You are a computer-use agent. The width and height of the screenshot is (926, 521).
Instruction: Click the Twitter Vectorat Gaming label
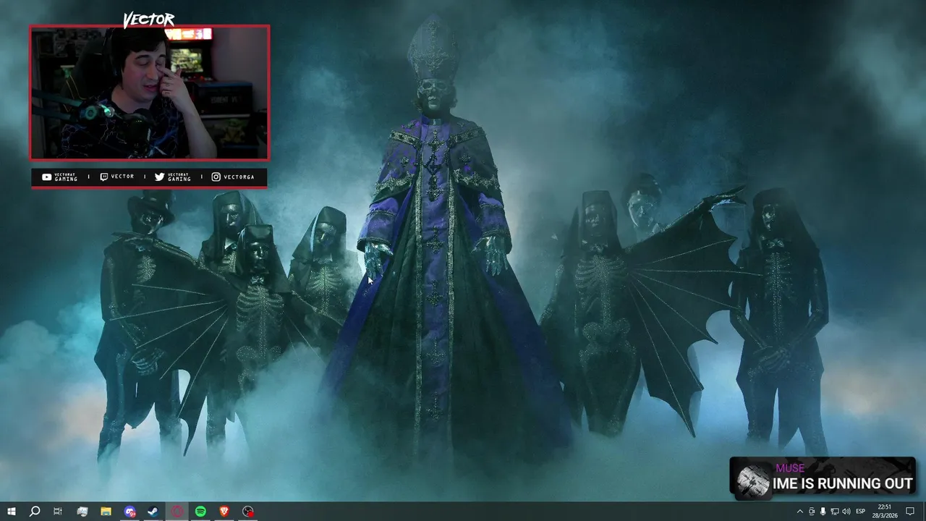(173, 177)
